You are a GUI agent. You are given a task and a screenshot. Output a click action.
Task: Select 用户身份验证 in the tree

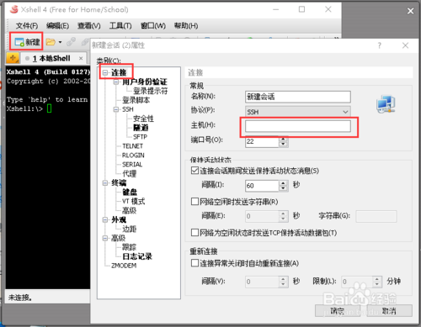[145, 82]
